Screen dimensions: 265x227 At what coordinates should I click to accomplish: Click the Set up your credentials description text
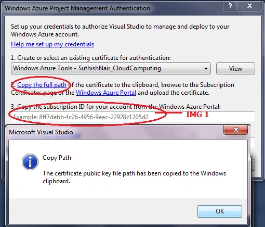[x=120, y=30]
